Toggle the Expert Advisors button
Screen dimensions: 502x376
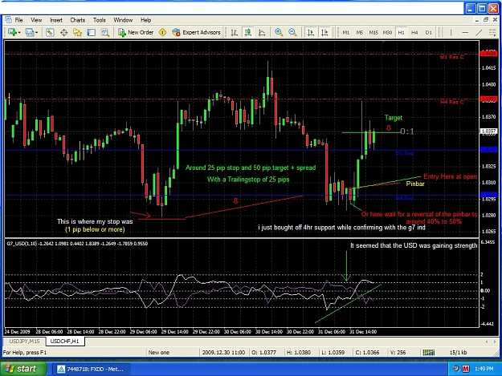tap(196, 32)
